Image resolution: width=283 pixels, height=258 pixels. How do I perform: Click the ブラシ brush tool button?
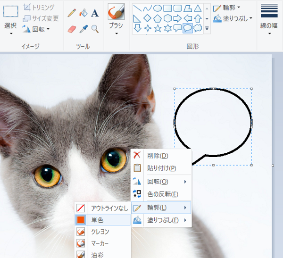click(x=116, y=11)
